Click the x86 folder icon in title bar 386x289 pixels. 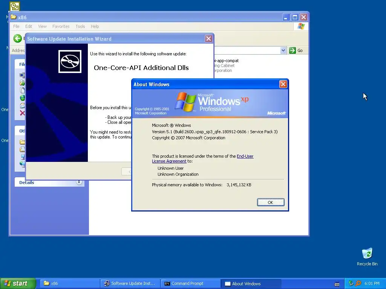tap(14, 17)
